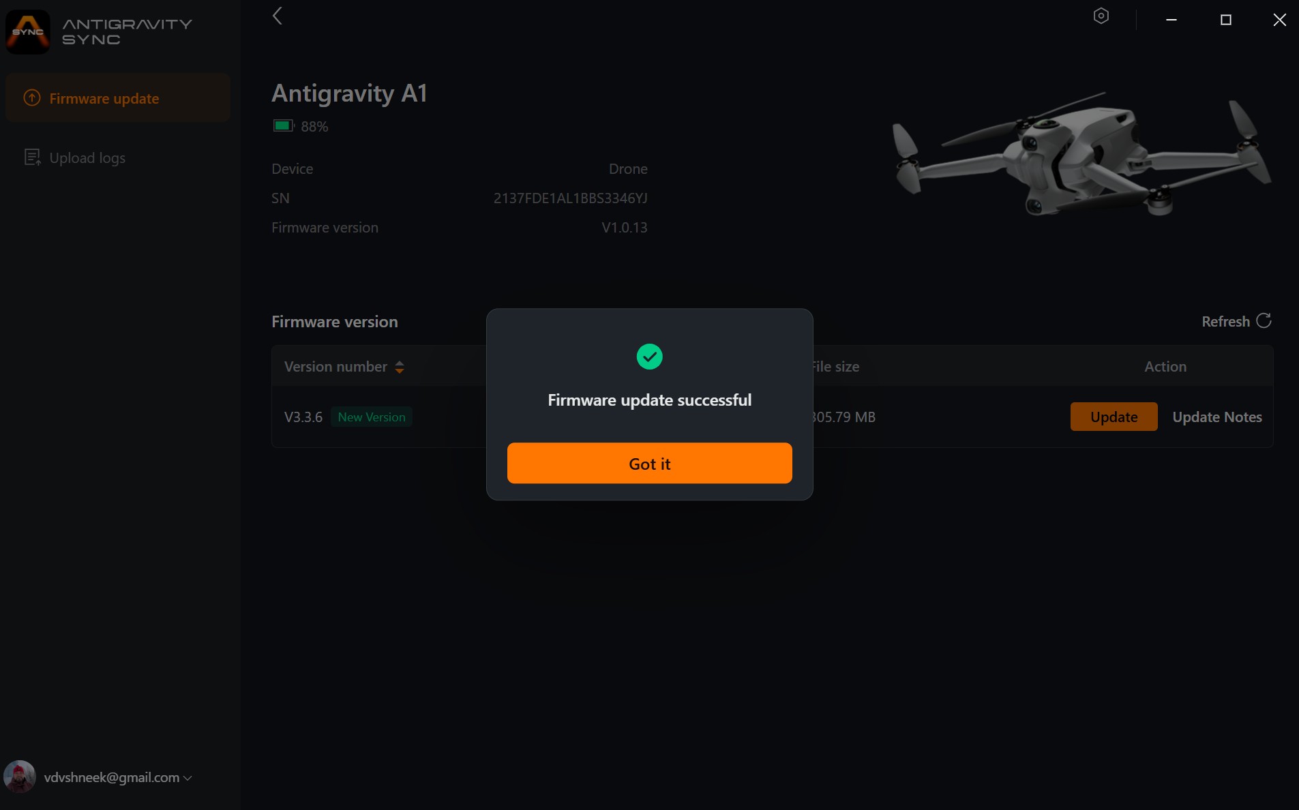Minimize the Antigravity Sync window

tap(1171, 20)
